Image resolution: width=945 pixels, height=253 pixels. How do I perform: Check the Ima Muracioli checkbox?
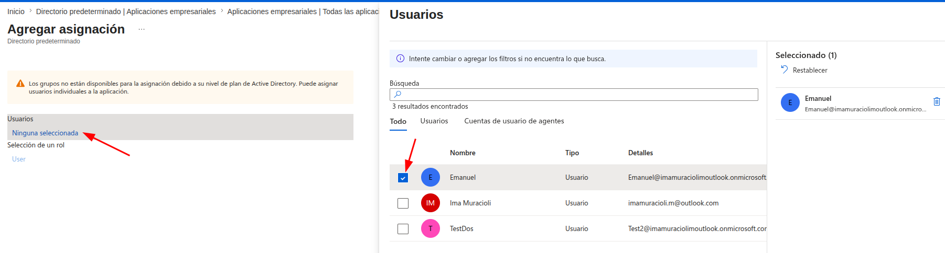[x=403, y=203]
